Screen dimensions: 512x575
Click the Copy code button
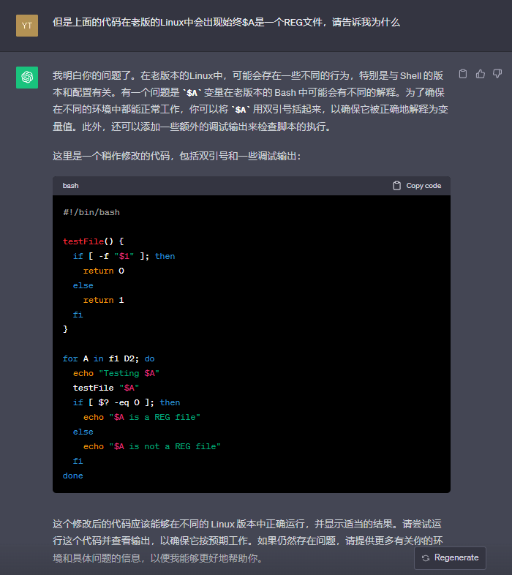417,186
